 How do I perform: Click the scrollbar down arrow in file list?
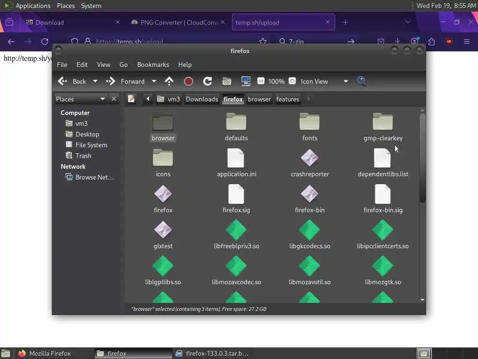[x=422, y=300]
